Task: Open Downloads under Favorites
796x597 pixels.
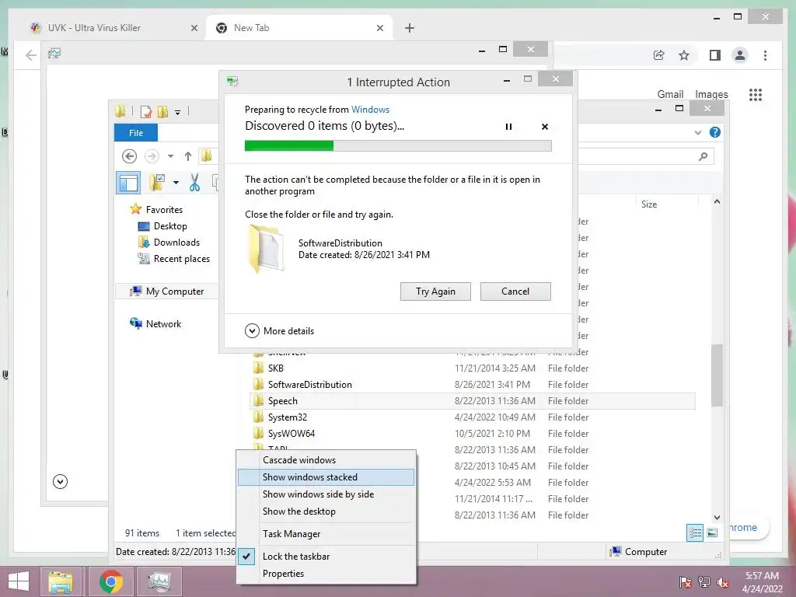Action: [169, 243]
